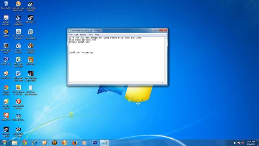Minimize the Notepad window
The height and width of the screenshot is (146, 259).
[x=153, y=30]
